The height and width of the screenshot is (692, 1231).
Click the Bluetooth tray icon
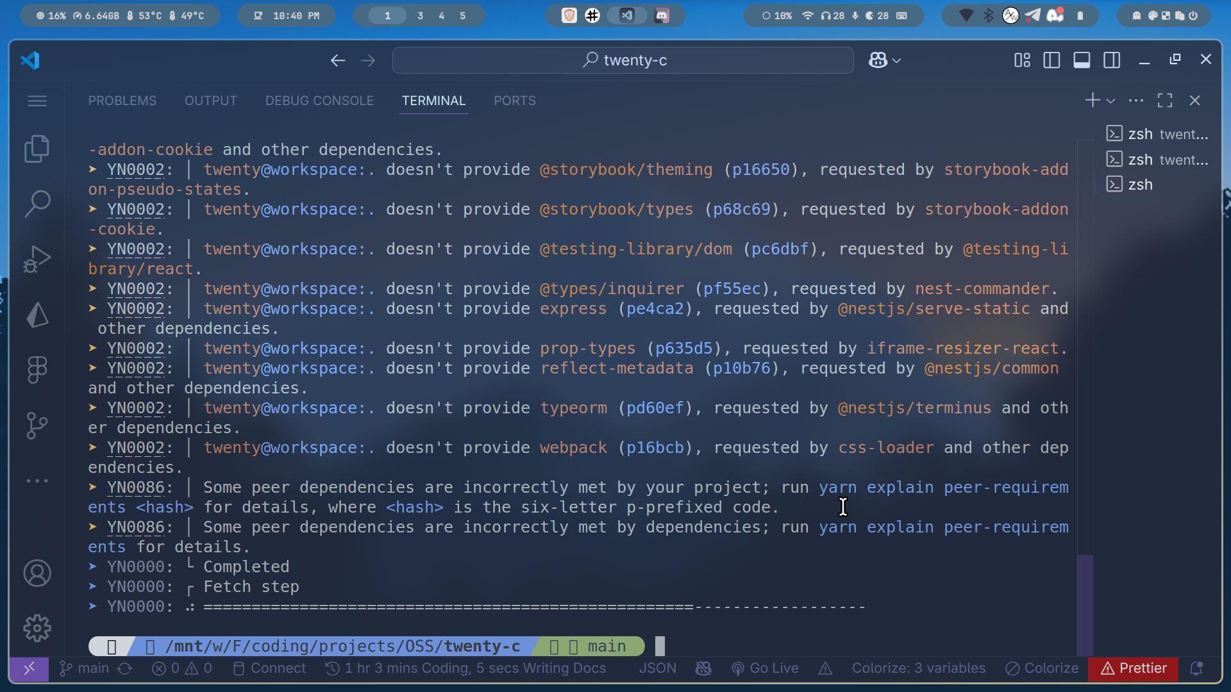(988, 15)
